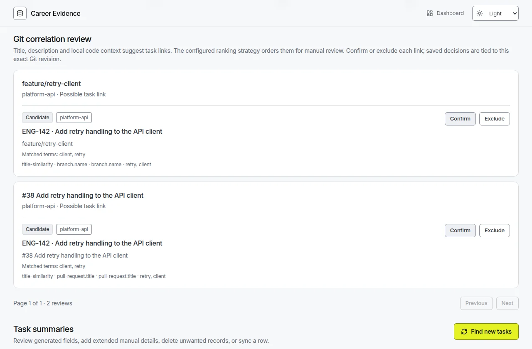The height and width of the screenshot is (349, 532).
Task: Click the Dashboard grid icon
Action: [430, 13]
